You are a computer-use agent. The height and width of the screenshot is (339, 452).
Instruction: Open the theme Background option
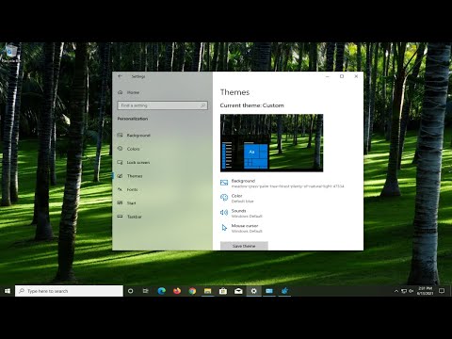[282, 184]
